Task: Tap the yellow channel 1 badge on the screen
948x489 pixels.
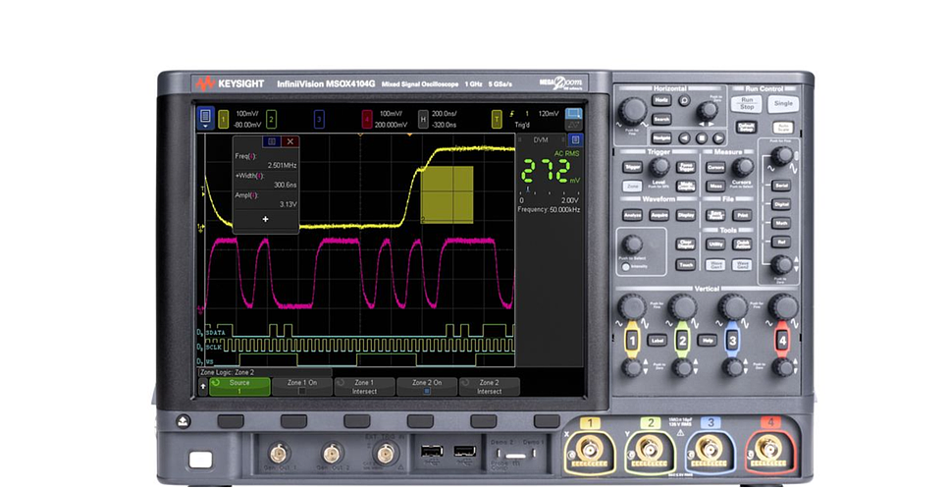Action: coord(223,119)
